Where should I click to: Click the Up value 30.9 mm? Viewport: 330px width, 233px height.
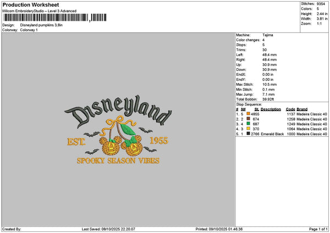pos(269,65)
